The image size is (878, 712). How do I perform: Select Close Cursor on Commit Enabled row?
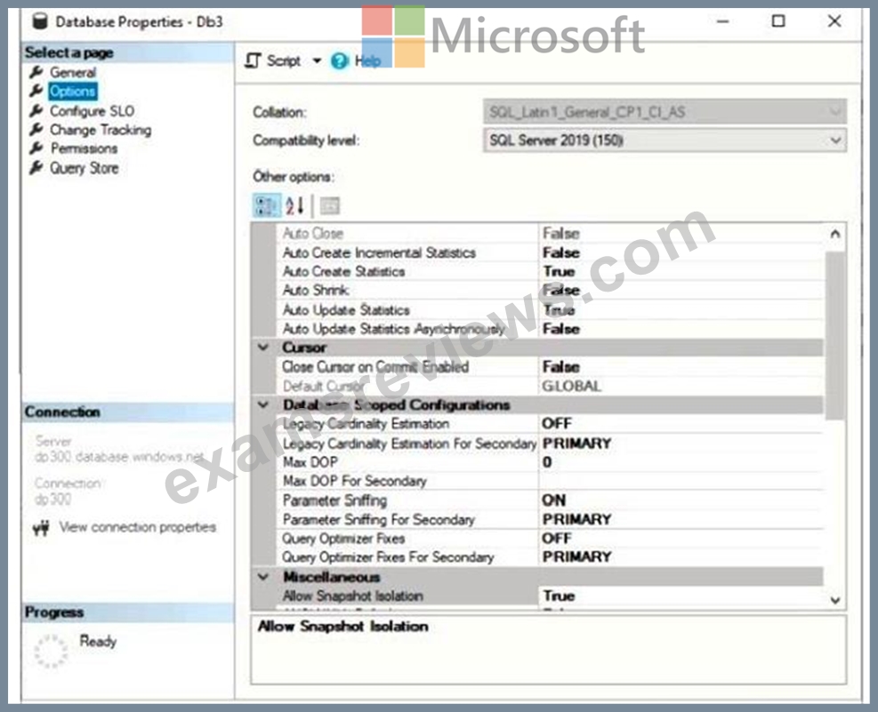551,367
